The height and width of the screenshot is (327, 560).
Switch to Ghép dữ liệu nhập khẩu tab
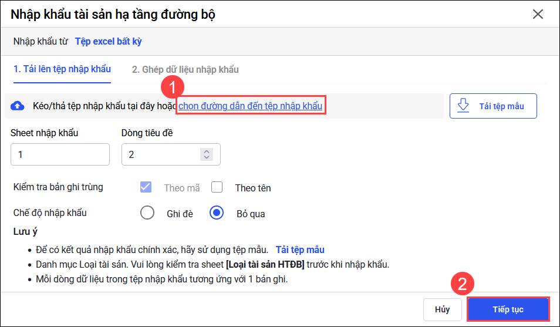185,69
